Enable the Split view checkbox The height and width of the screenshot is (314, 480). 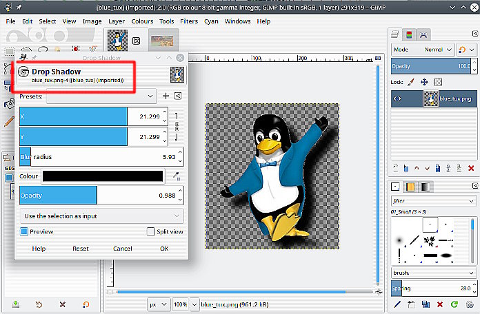[150, 231]
